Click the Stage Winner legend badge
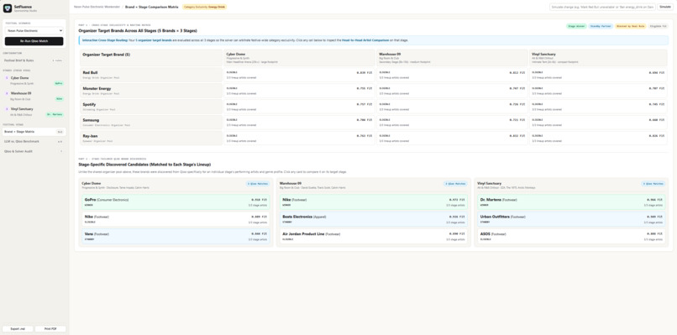 [x=577, y=26]
